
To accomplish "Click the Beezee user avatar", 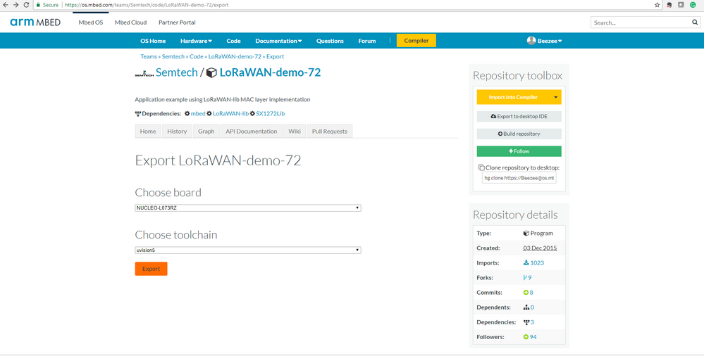I will [x=531, y=40].
